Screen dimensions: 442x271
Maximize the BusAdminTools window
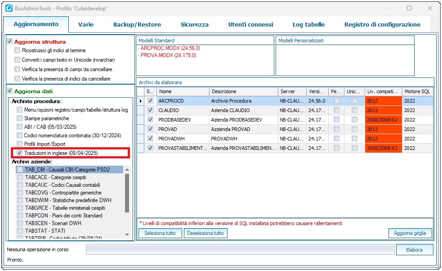pos(409,8)
